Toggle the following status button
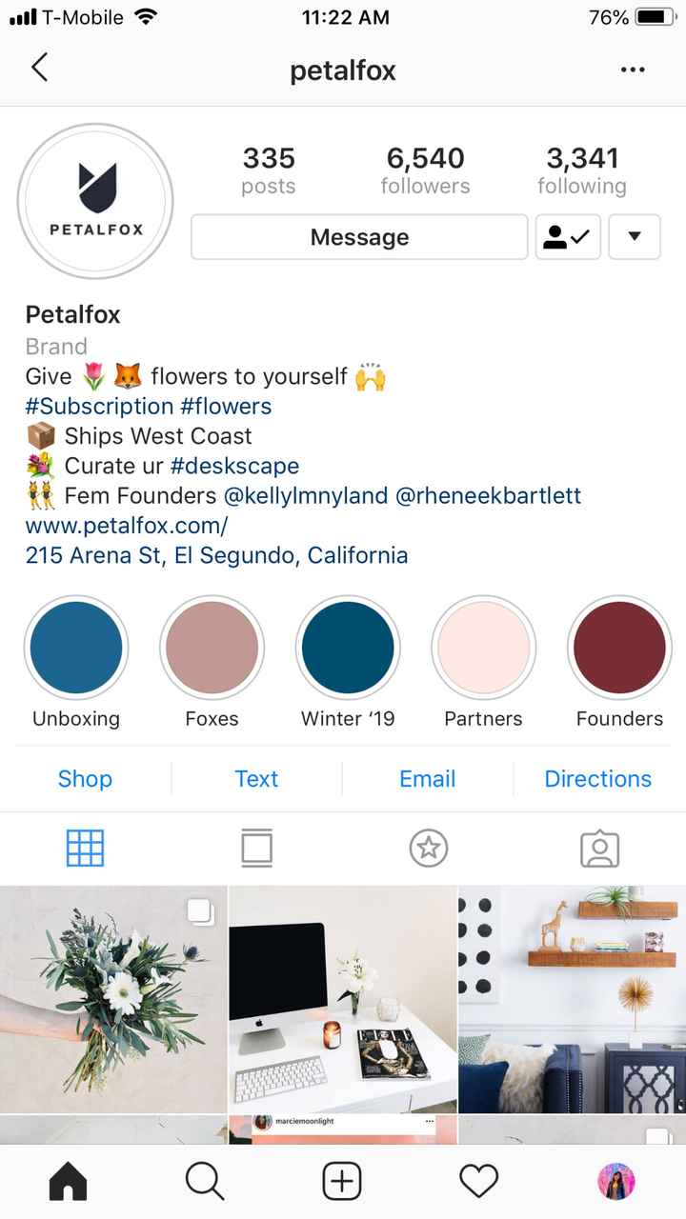Screen dimensions: 686x1219 [568, 237]
